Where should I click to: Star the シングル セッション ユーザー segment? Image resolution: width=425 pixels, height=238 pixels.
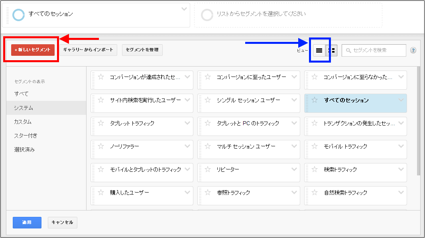pyautogui.click(x=208, y=100)
